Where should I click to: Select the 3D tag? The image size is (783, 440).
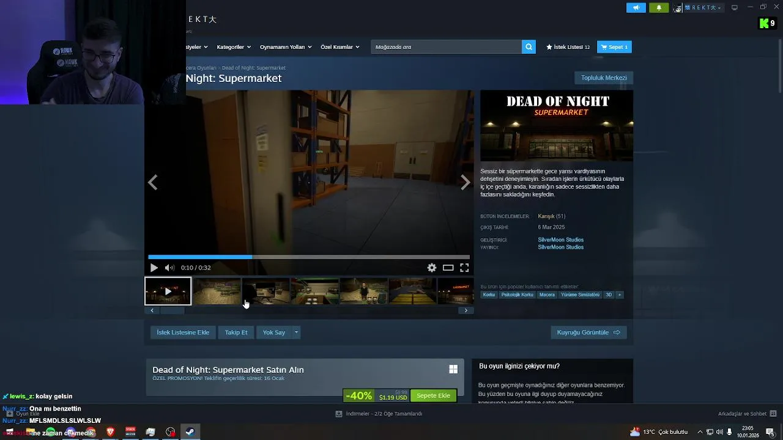(x=609, y=295)
